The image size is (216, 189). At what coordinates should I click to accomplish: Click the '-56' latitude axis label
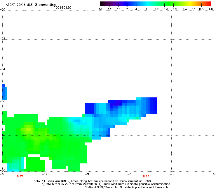(3, 101)
